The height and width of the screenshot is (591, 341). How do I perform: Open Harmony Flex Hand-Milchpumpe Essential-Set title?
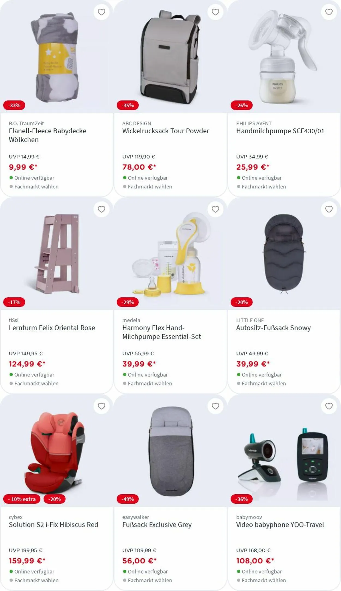pos(161,332)
